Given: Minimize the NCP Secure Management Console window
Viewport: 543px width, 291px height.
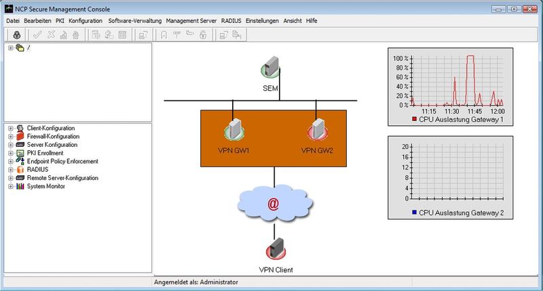Looking at the screenshot, I should [x=499, y=9].
